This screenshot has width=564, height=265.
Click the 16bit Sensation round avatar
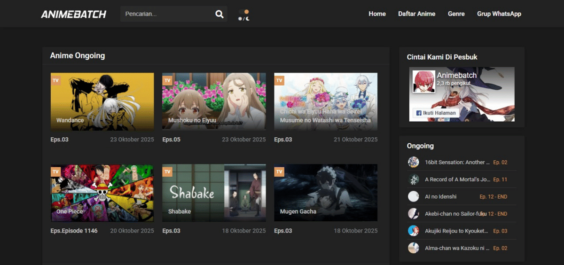pos(413,162)
